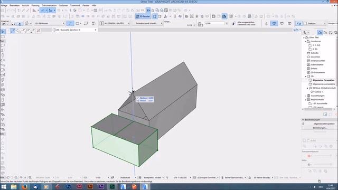Select Allgemeine Axonometrie in Navigator

coord(324,84)
